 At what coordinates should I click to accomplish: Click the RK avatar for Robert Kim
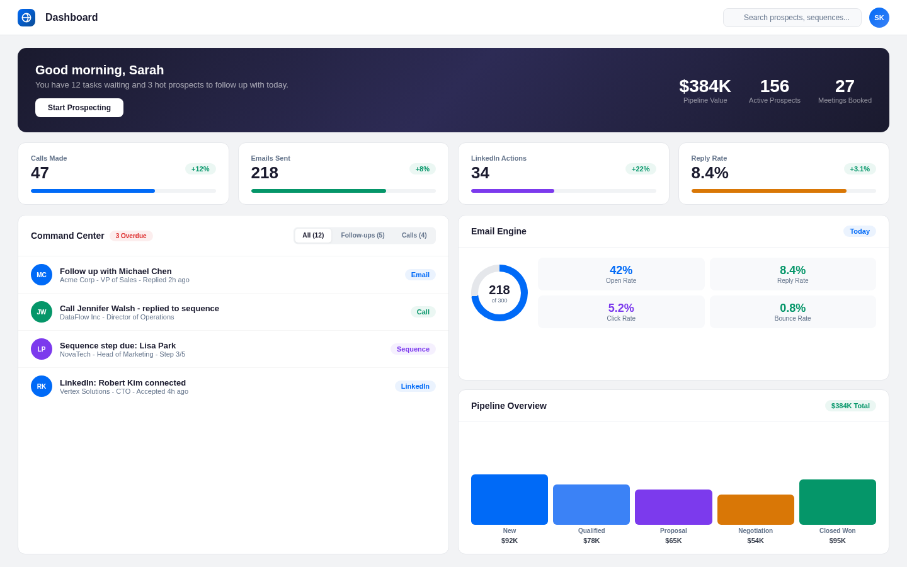coord(42,386)
